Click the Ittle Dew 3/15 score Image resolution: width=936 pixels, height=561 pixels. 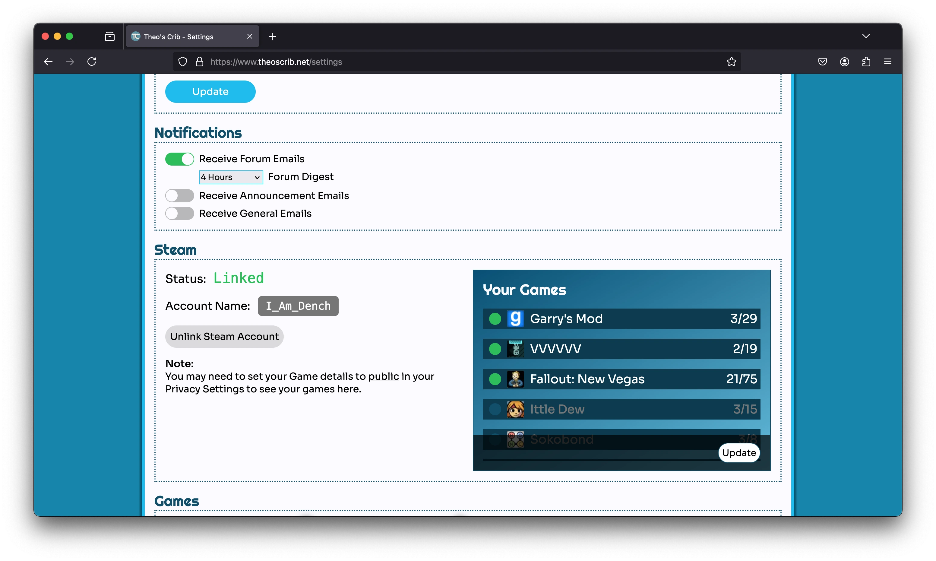[745, 409]
